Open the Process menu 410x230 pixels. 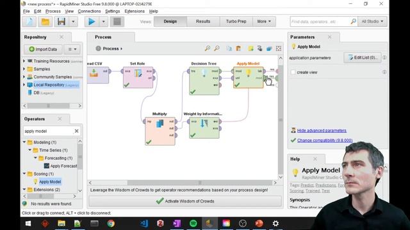tap(53, 11)
